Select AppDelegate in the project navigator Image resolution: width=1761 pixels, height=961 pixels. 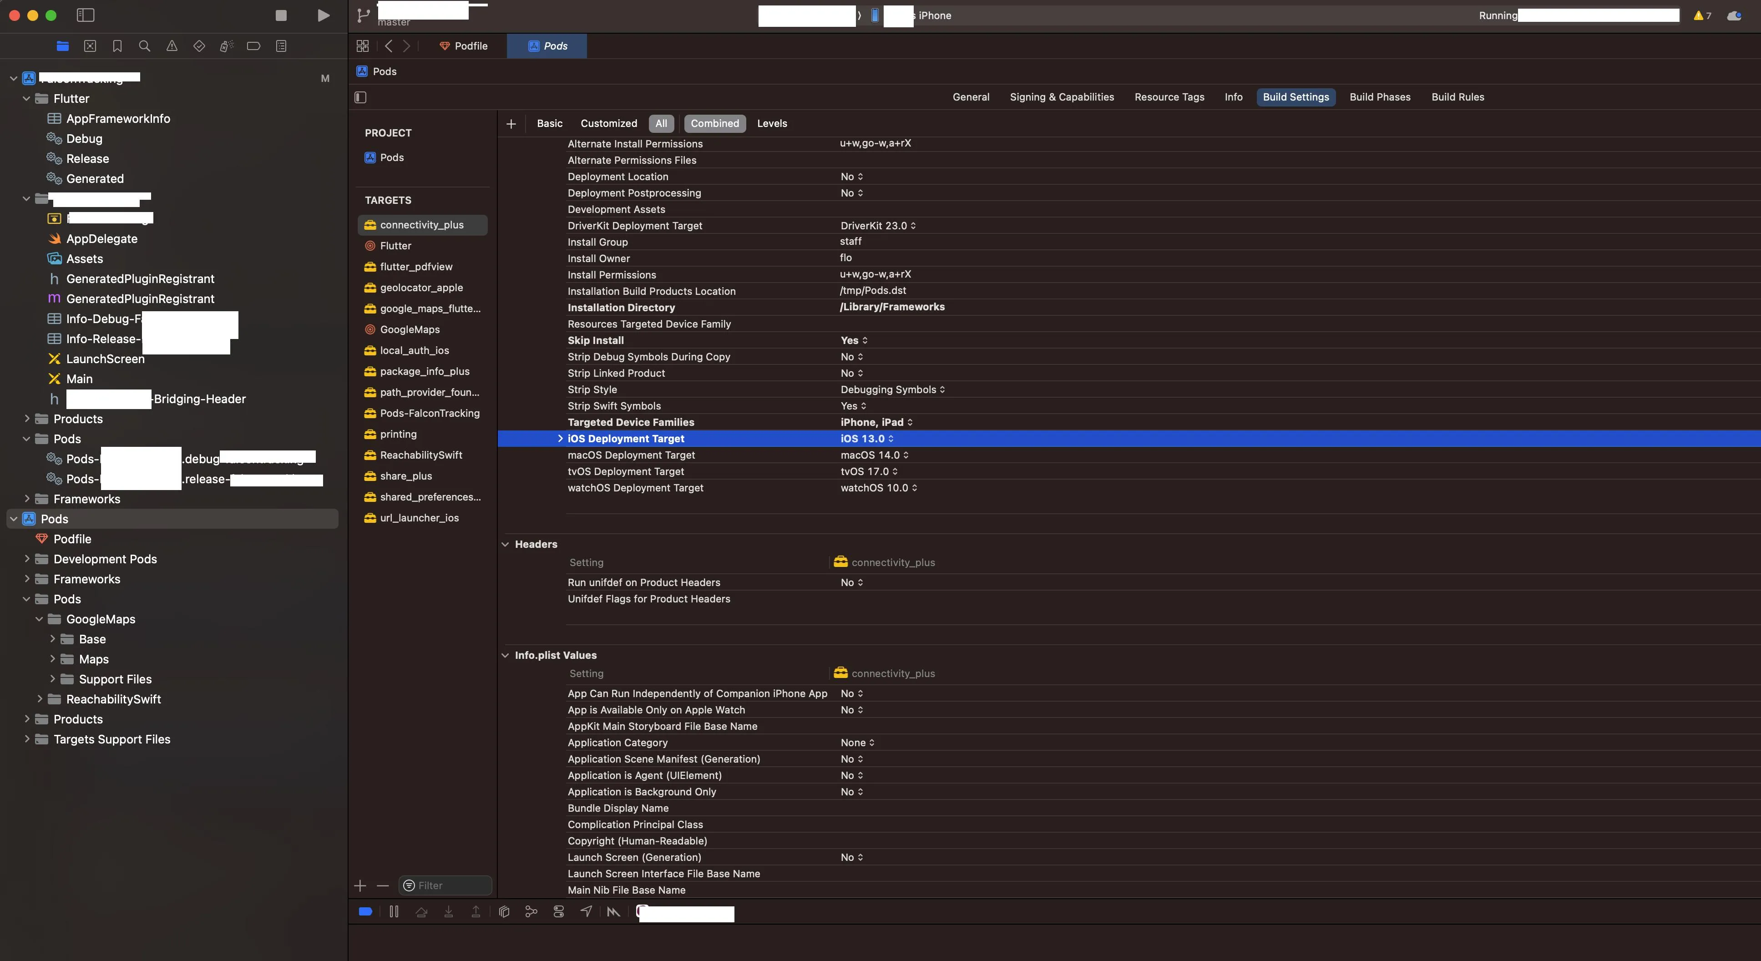coord(102,238)
